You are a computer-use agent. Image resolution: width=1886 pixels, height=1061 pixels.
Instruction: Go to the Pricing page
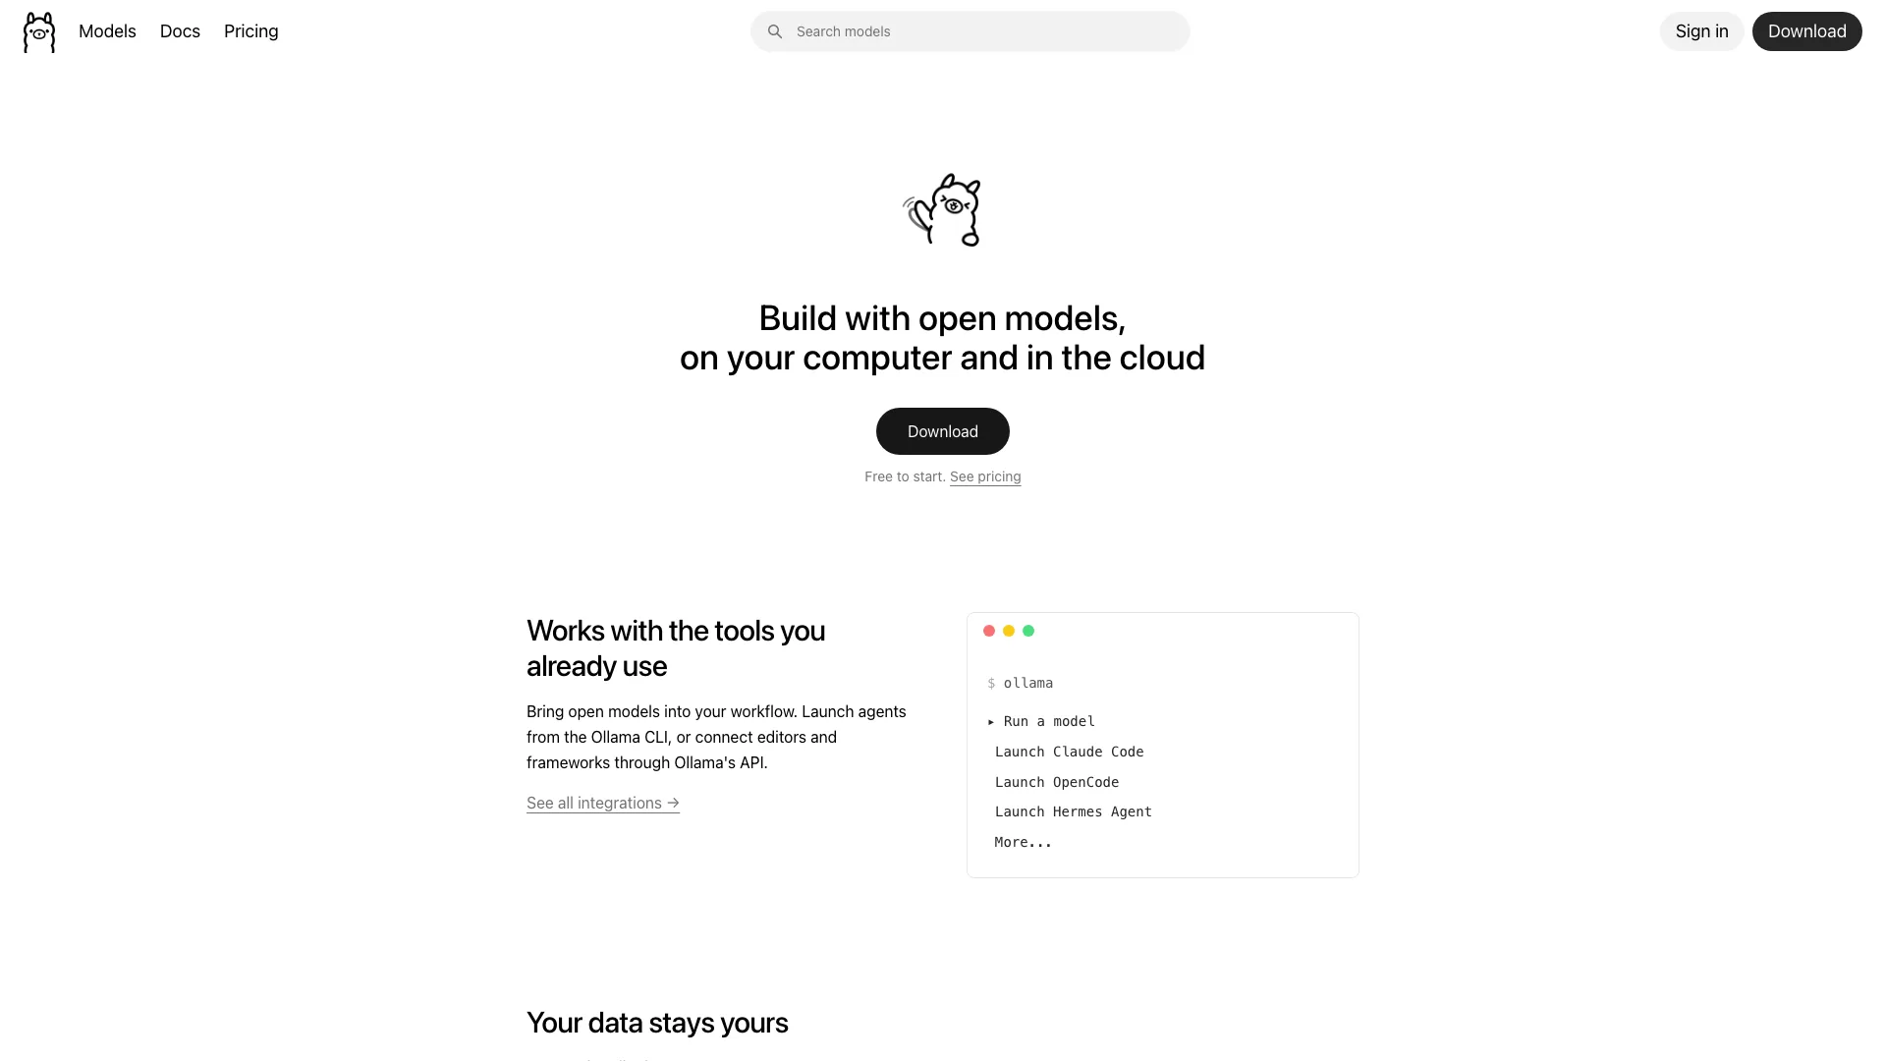[x=251, y=31]
